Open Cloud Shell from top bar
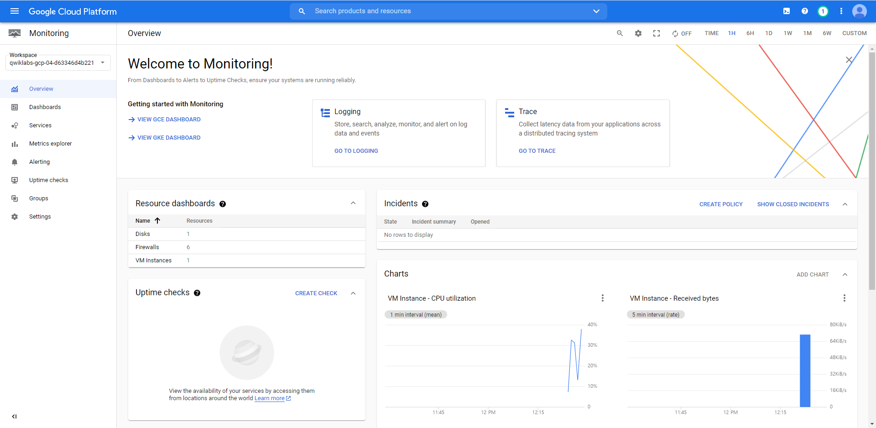This screenshot has height=428, width=876. [787, 11]
